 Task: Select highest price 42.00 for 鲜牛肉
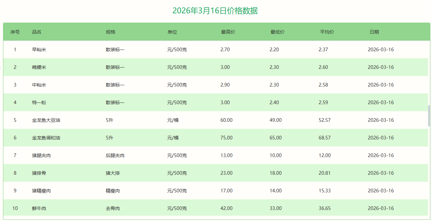pos(226,208)
